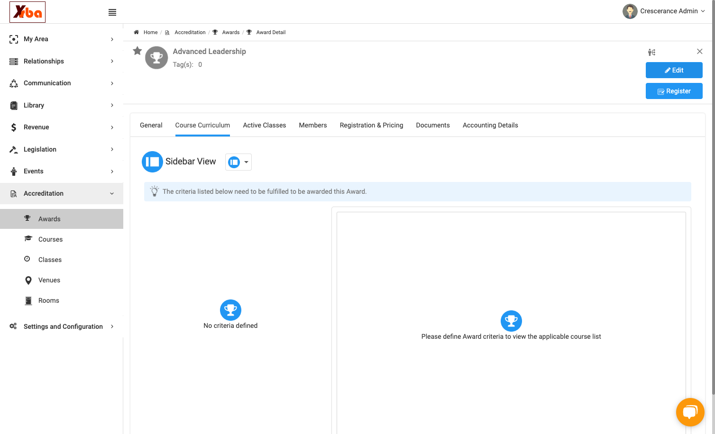Switch to the Active Classes tab
This screenshot has width=715, height=434.
click(x=265, y=125)
